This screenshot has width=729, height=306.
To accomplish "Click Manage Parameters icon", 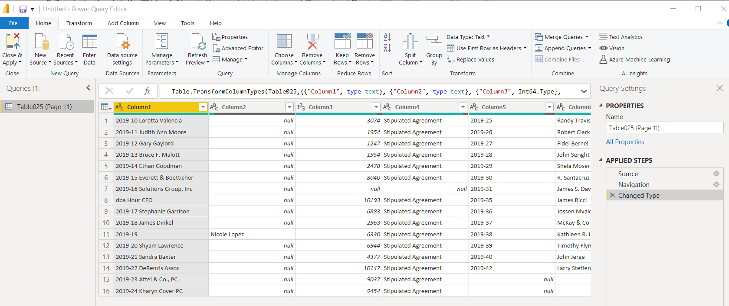I will point(162,42).
